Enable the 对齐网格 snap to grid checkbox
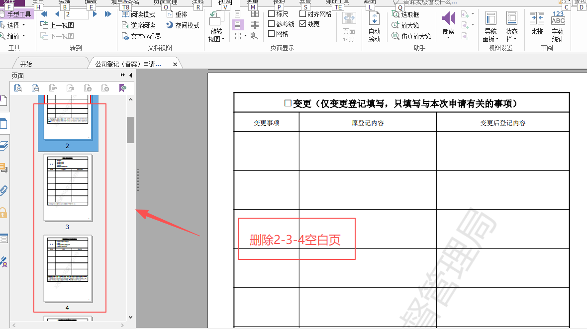Screen dimensions: 587x329 [315, 14]
